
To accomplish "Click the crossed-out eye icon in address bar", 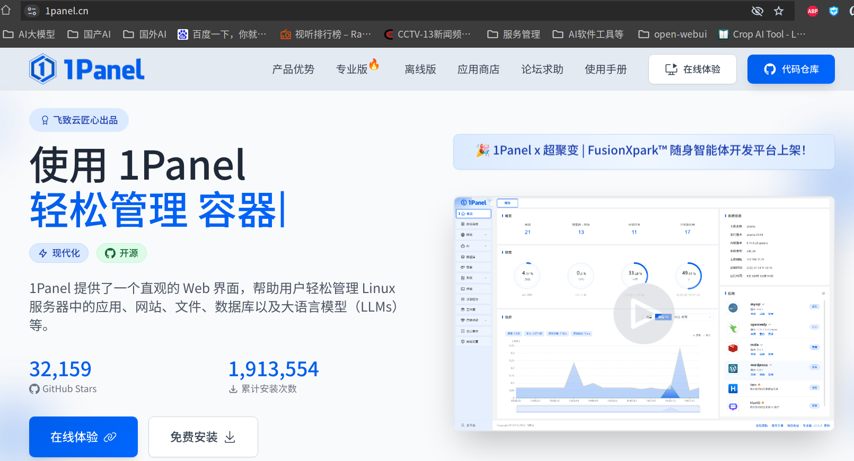I will tap(758, 11).
